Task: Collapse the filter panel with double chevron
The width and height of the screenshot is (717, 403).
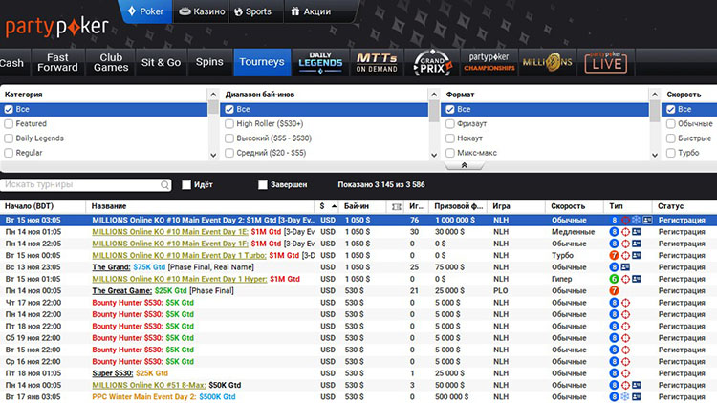Action: click(x=464, y=165)
